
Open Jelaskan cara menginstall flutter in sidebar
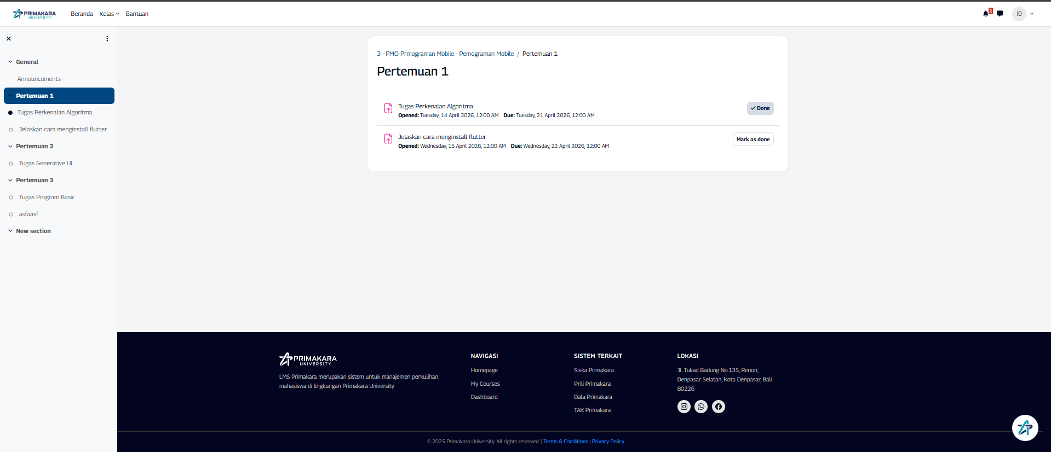pos(63,129)
